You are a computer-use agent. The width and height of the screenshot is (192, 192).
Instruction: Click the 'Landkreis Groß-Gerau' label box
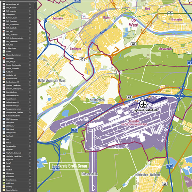(x=69, y=166)
